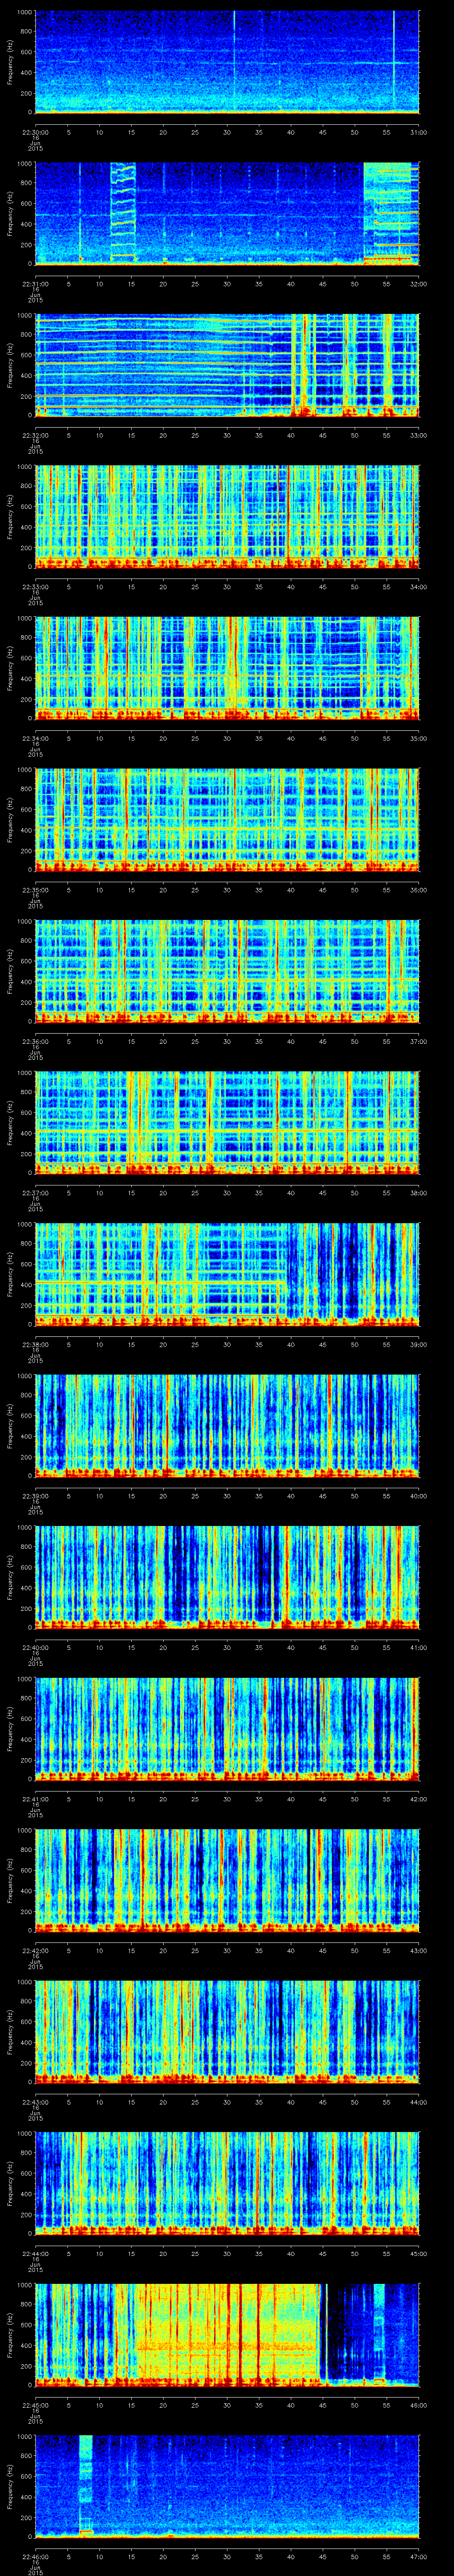Screen dimensions: 454x2576
Task: Open the spectrogram panel starting at 22:32:00
Action: point(227,365)
